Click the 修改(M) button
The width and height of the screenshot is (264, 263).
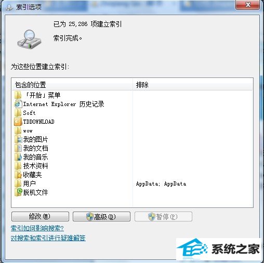(x=40, y=216)
